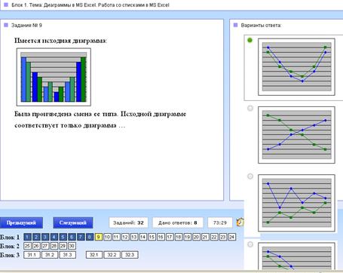Jump to question 5 in Блок 1
The width and height of the screenshot is (343, 273).
[63, 237]
